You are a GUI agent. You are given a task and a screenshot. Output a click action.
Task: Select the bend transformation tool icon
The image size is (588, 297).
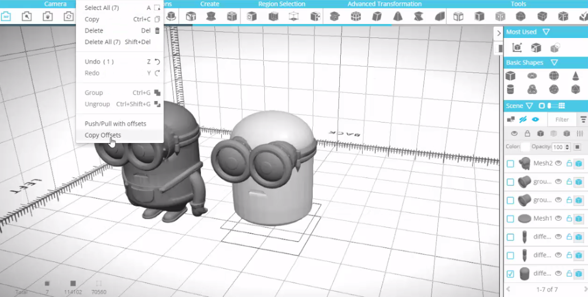pos(440,16)
